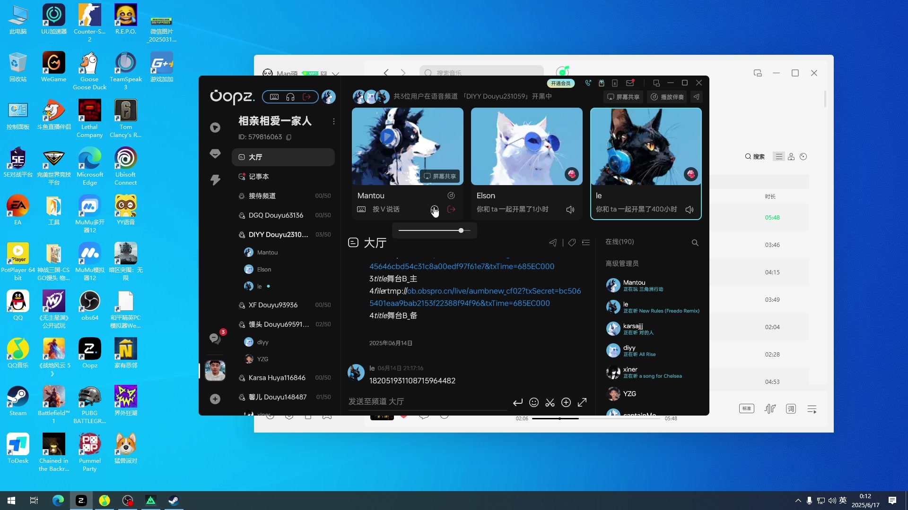
Task: Click the red leave-channel icon in Oopz header pill
Action: (x=307, y=97)
